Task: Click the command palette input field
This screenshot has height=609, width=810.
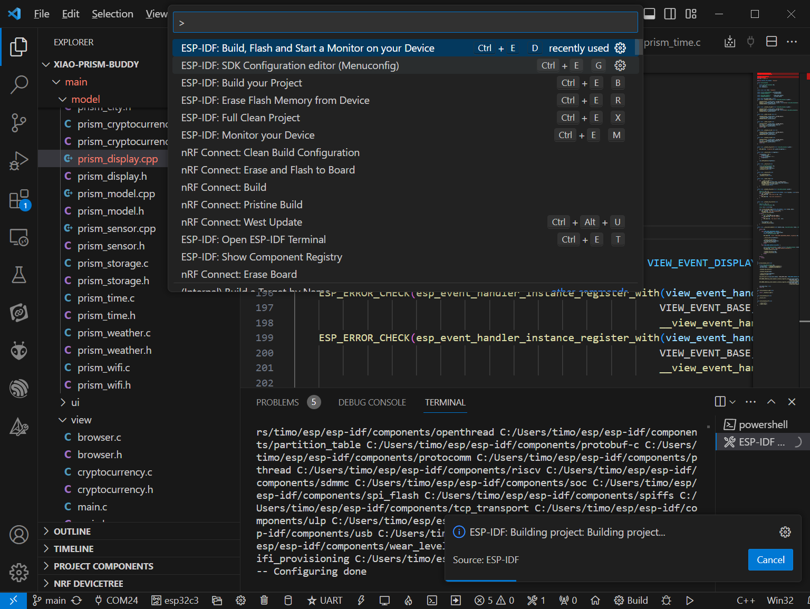Action: coord(406,23)
